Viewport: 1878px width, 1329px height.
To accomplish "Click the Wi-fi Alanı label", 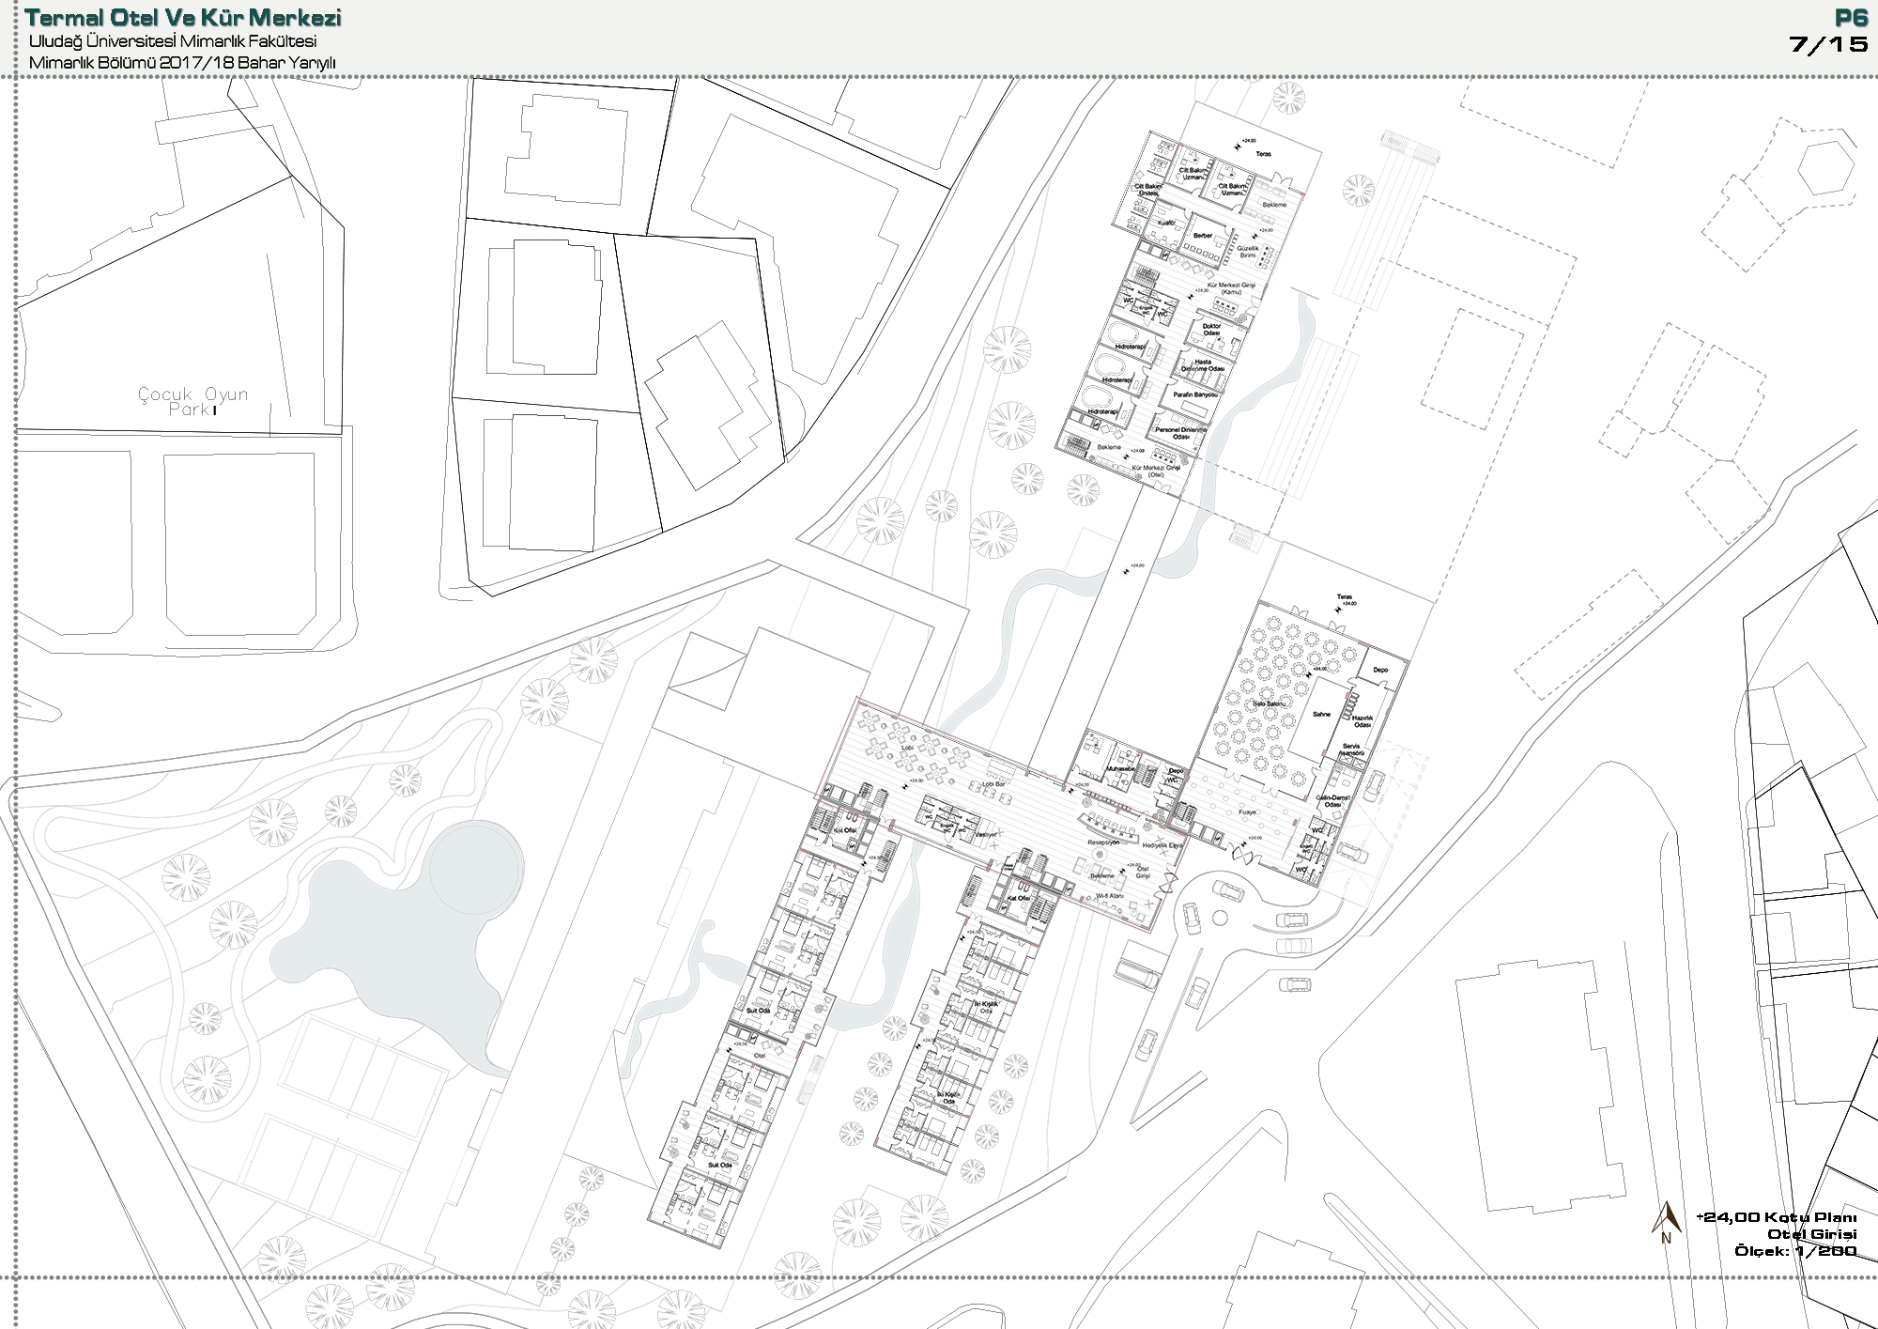I will tap(1110, 896).
